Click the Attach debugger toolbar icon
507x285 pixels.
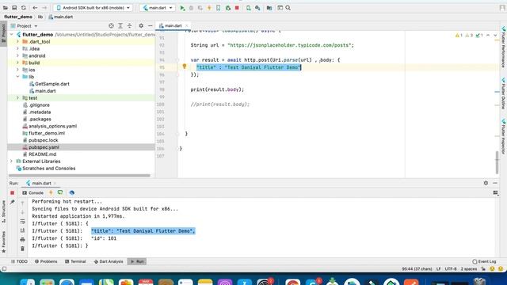pos(228,8)
